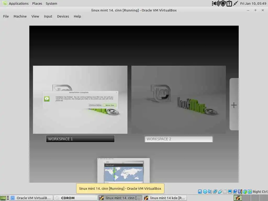Click the mouse integration status icon

[245, 191]
